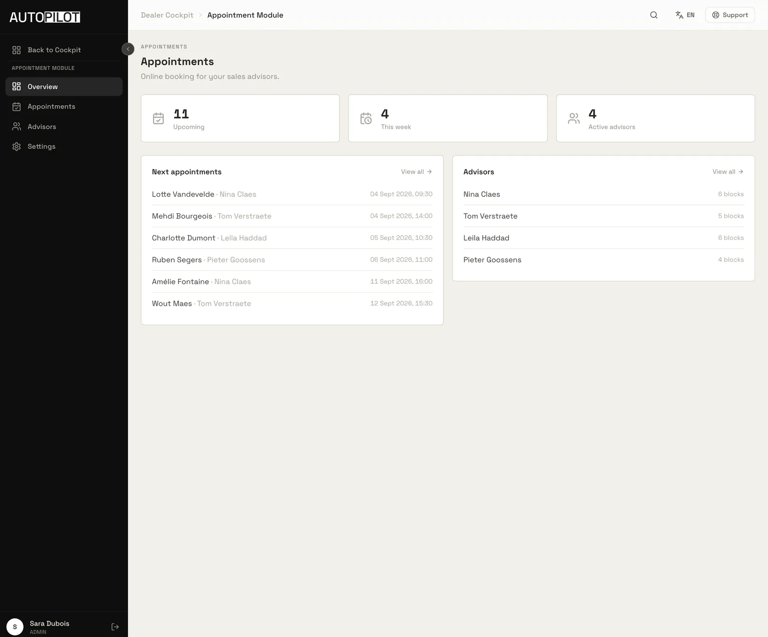Click the Overview dashboard icon

pos(16,86)
